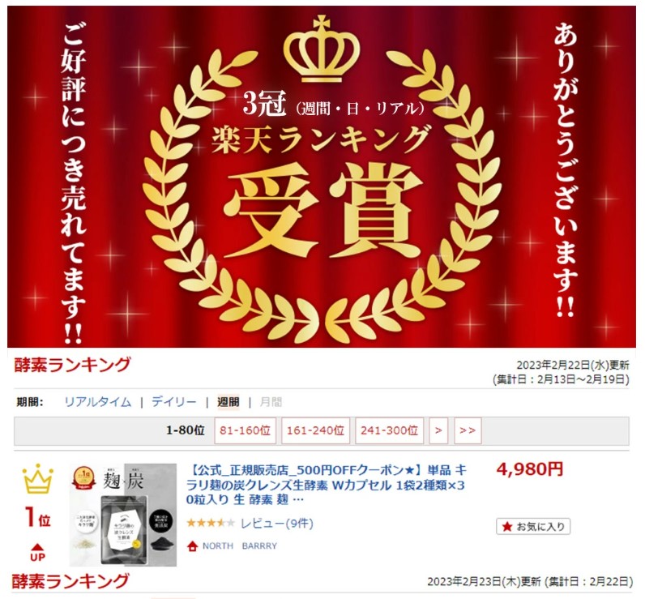This screenshot has width=645, height=599.
Task: Switch period to リアルタイム
Action: [97, 402]
